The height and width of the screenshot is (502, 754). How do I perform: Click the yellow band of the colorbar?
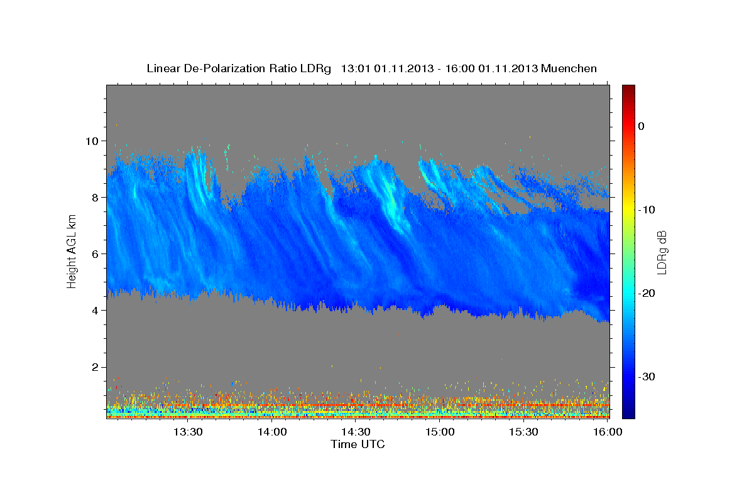628,207
